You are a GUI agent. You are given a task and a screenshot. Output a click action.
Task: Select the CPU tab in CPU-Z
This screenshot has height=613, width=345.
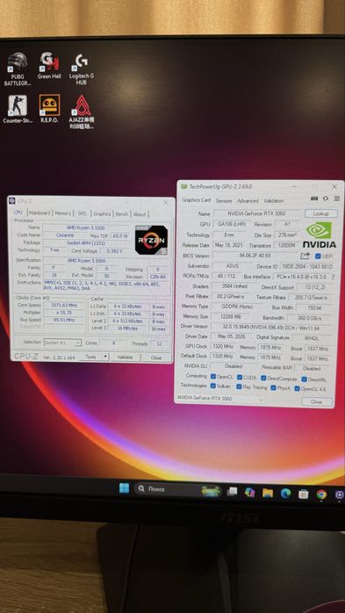tap(18, 213)
